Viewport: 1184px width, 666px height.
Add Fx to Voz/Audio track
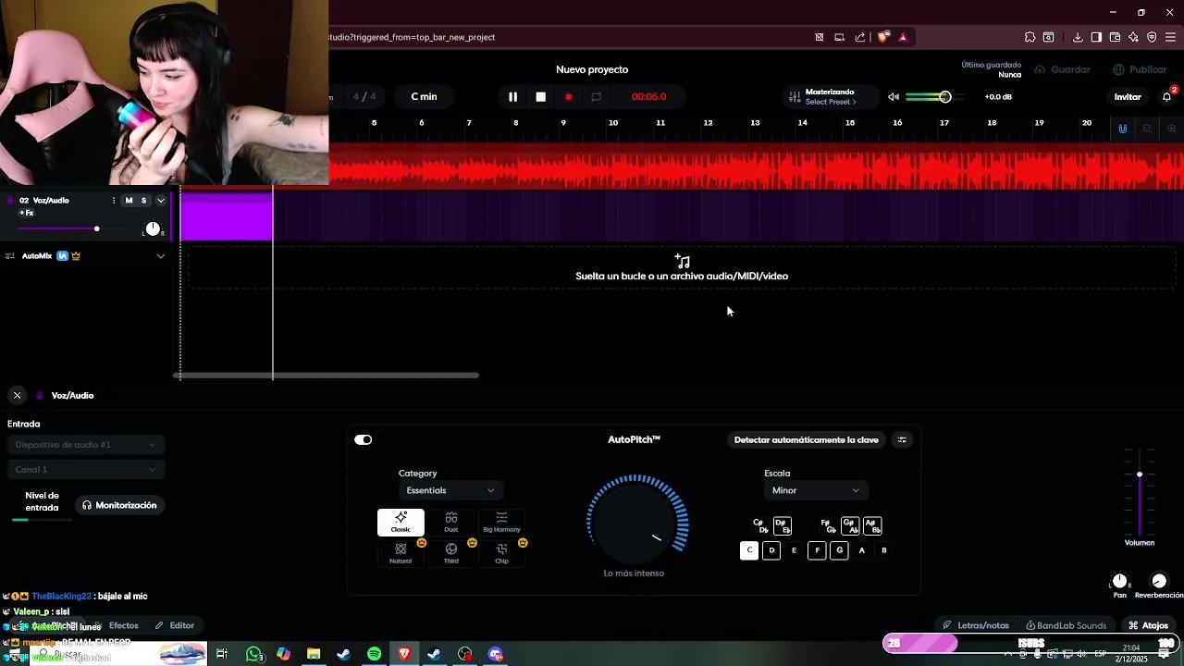point(27,214)
